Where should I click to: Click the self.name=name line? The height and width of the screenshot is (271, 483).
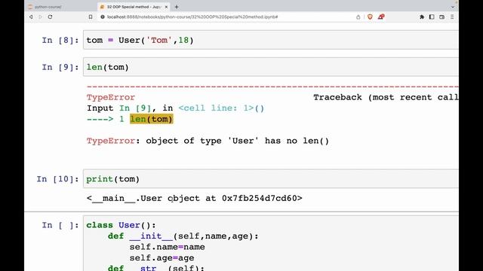[167, 247]
